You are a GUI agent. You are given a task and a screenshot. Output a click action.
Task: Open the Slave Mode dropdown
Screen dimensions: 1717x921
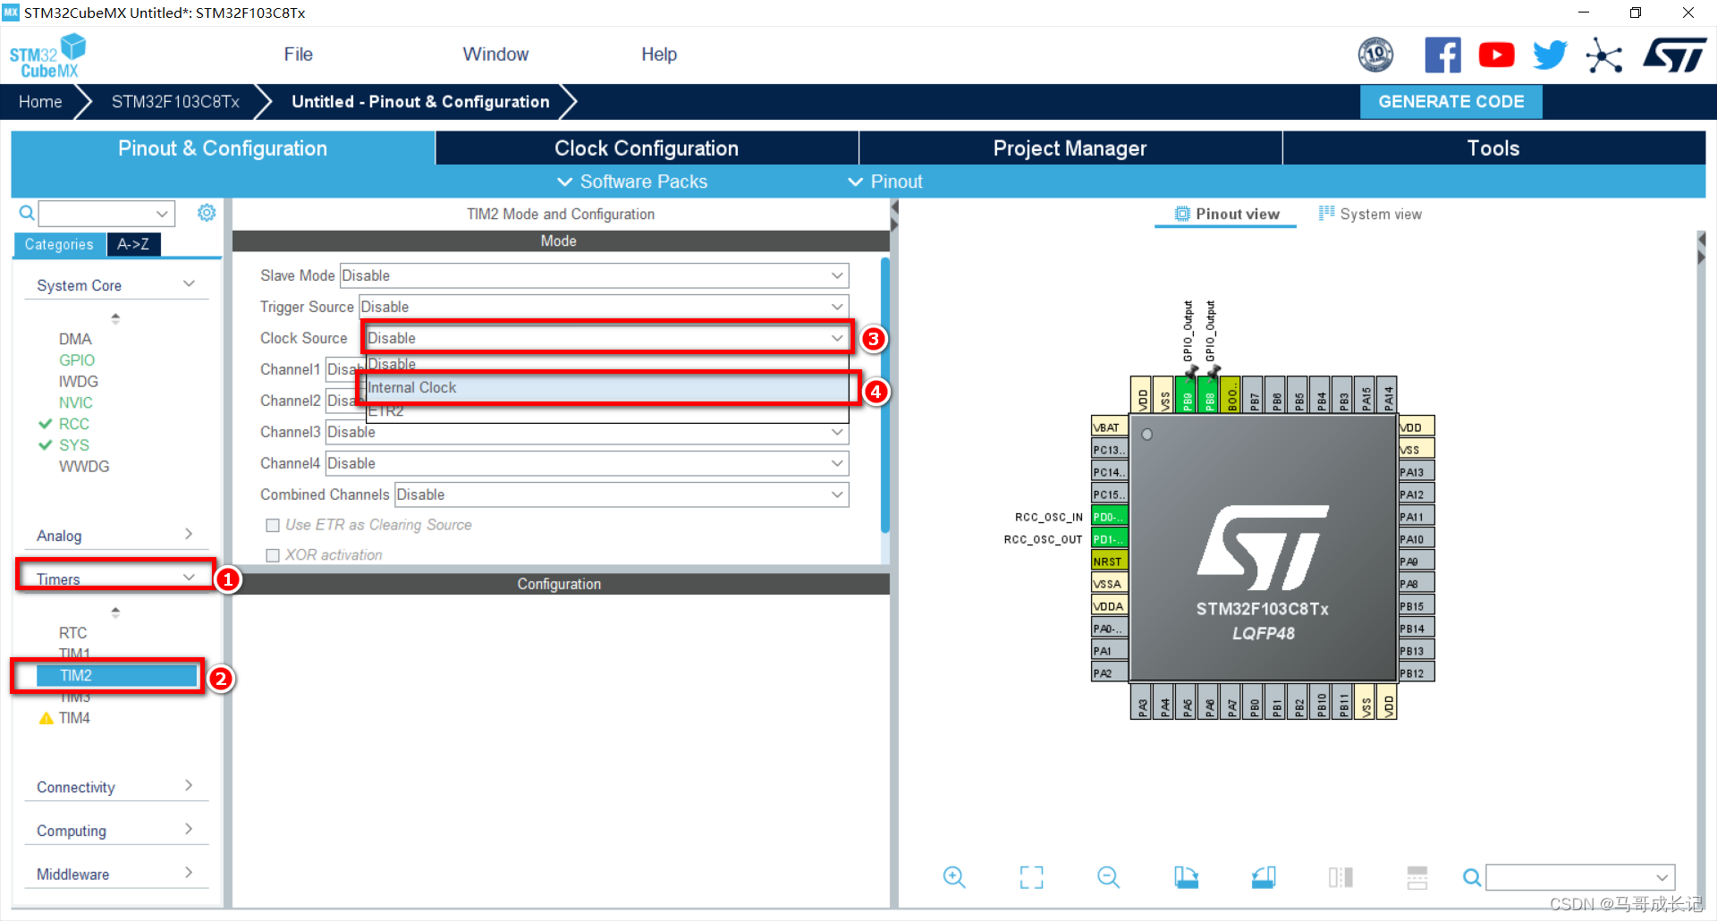[x=594, y=275]
